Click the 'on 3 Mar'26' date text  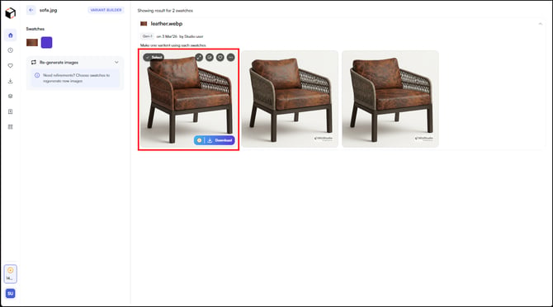click(167, 36)
